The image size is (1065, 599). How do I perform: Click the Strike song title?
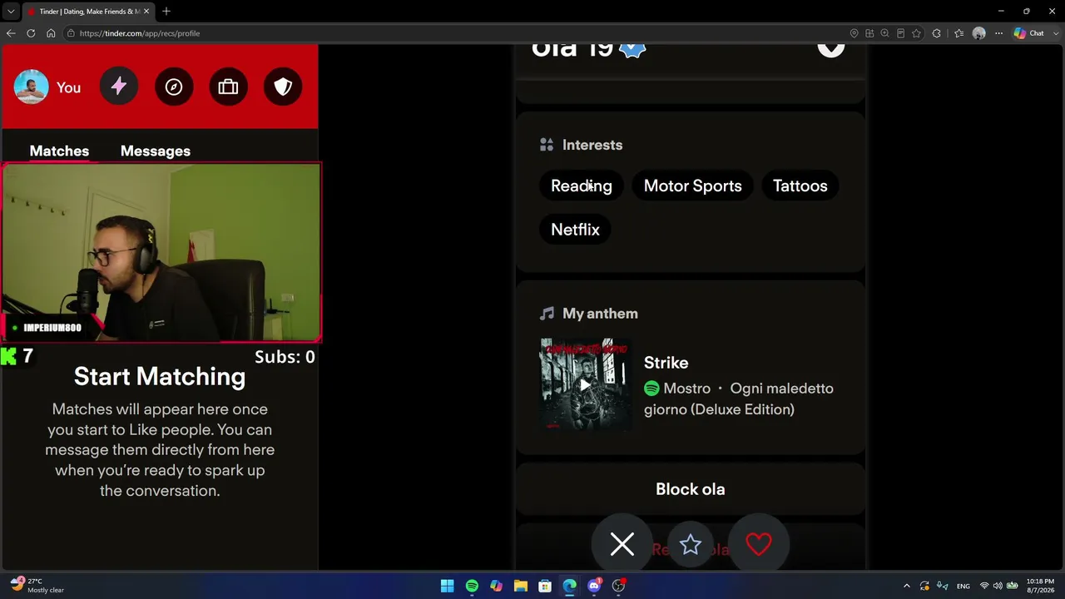click(x=666, y=363)
